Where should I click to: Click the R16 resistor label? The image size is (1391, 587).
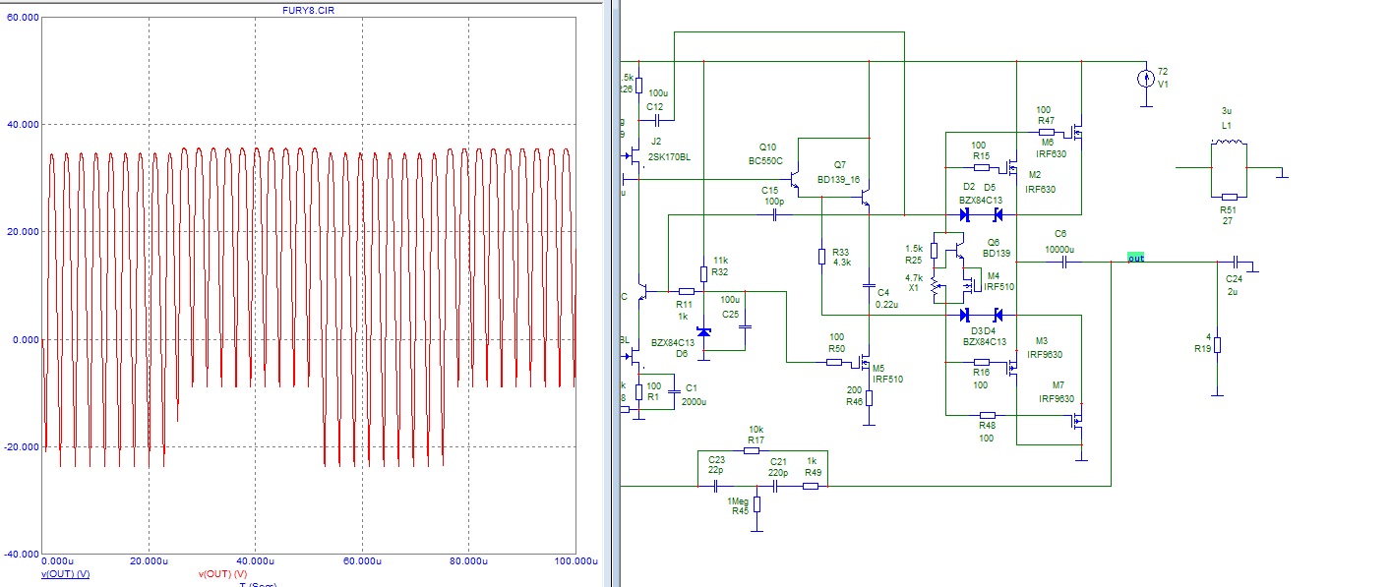[981, 374]
